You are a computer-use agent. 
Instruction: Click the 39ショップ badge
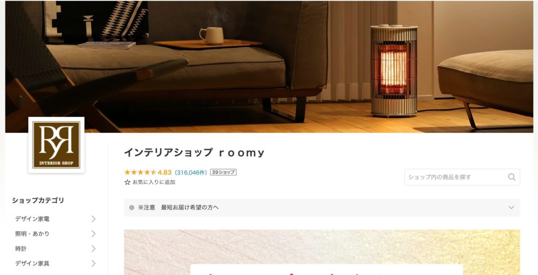(x=223, y=172)
